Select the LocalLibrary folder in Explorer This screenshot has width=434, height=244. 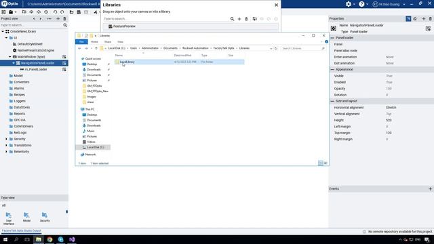click(127, 62)
